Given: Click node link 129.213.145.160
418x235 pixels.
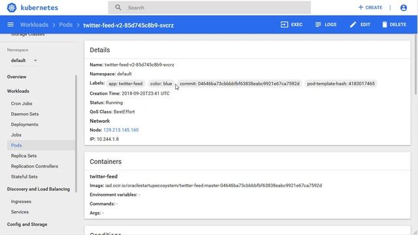Looking at the screenshot, I should (x=121, y=130).
